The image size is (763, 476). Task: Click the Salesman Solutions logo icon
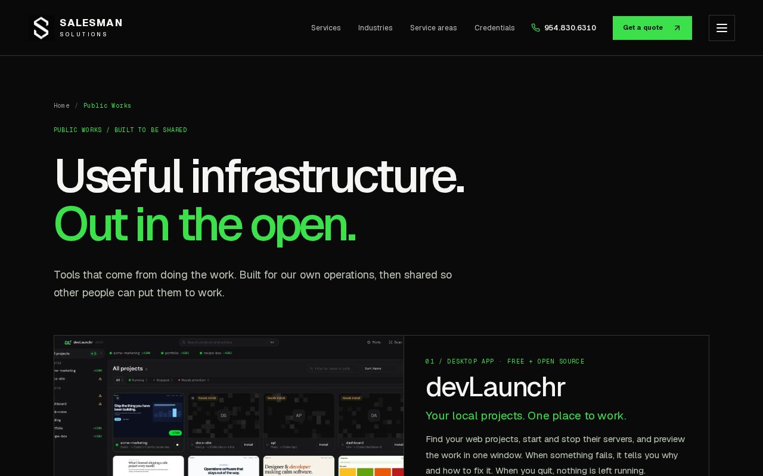pos(41,28)
